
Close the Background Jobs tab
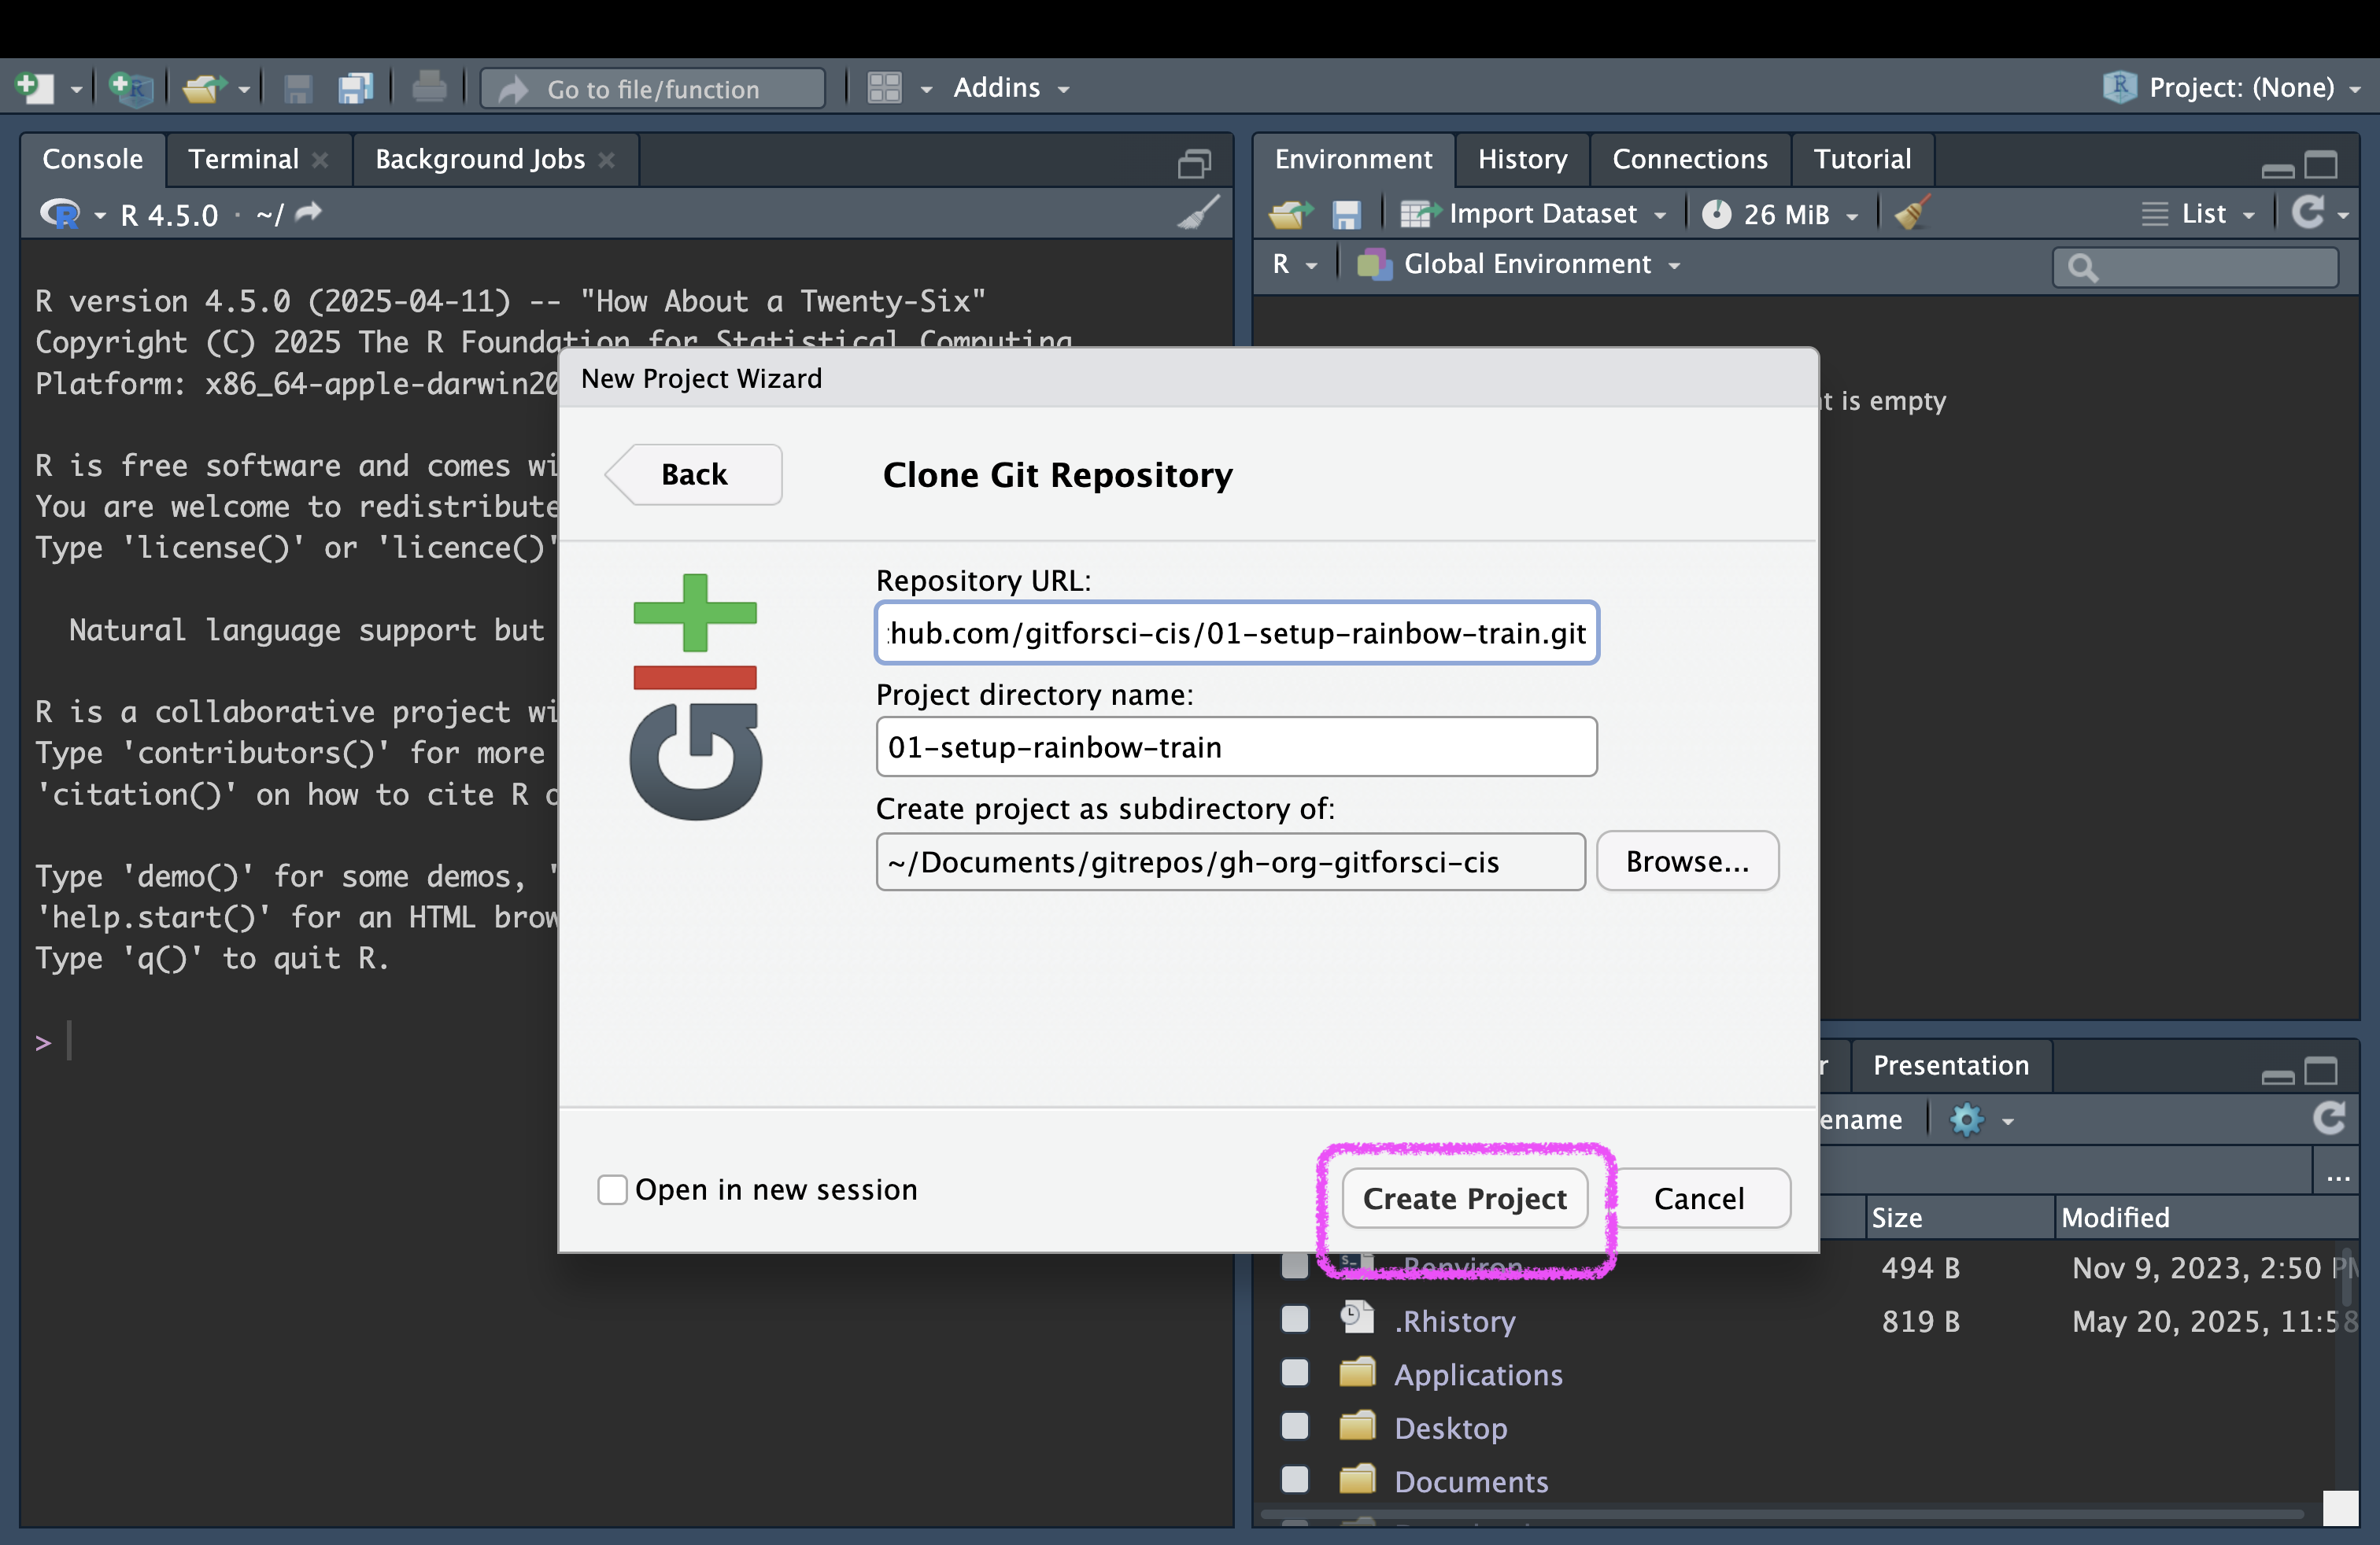point(607,160)
